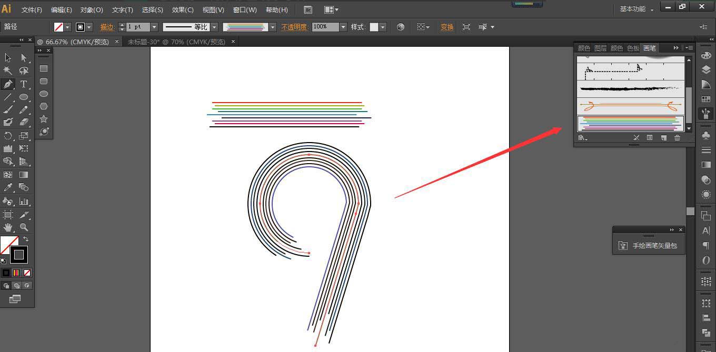The height and width of the screenshot is (352, 716).
Task: Apply solid Color mode below swatches
Action: [6, 273]
